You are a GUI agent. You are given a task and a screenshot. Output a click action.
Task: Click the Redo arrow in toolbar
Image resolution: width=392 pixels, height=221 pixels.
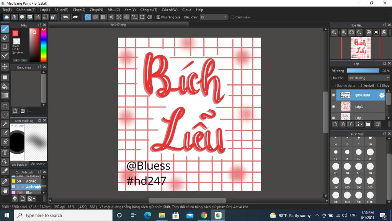[75, 17]
